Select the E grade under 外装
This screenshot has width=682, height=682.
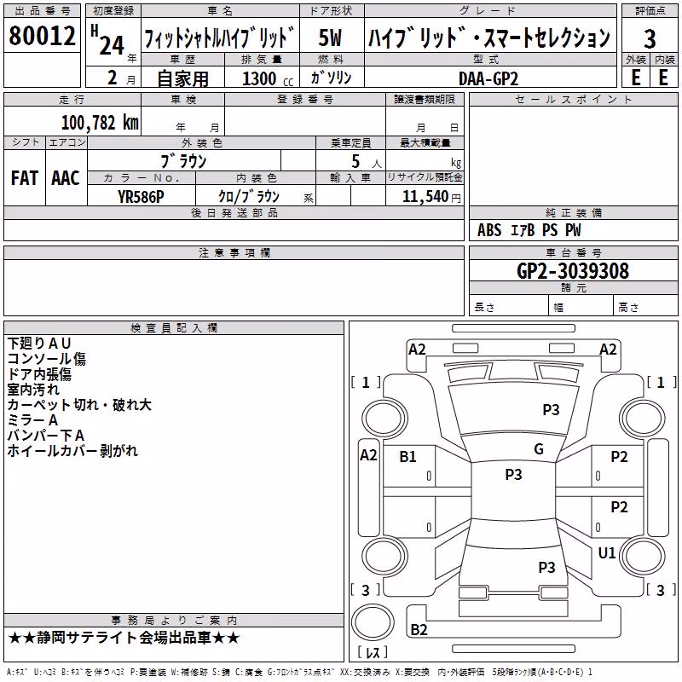pyautogui.click(x=635, y=78)
